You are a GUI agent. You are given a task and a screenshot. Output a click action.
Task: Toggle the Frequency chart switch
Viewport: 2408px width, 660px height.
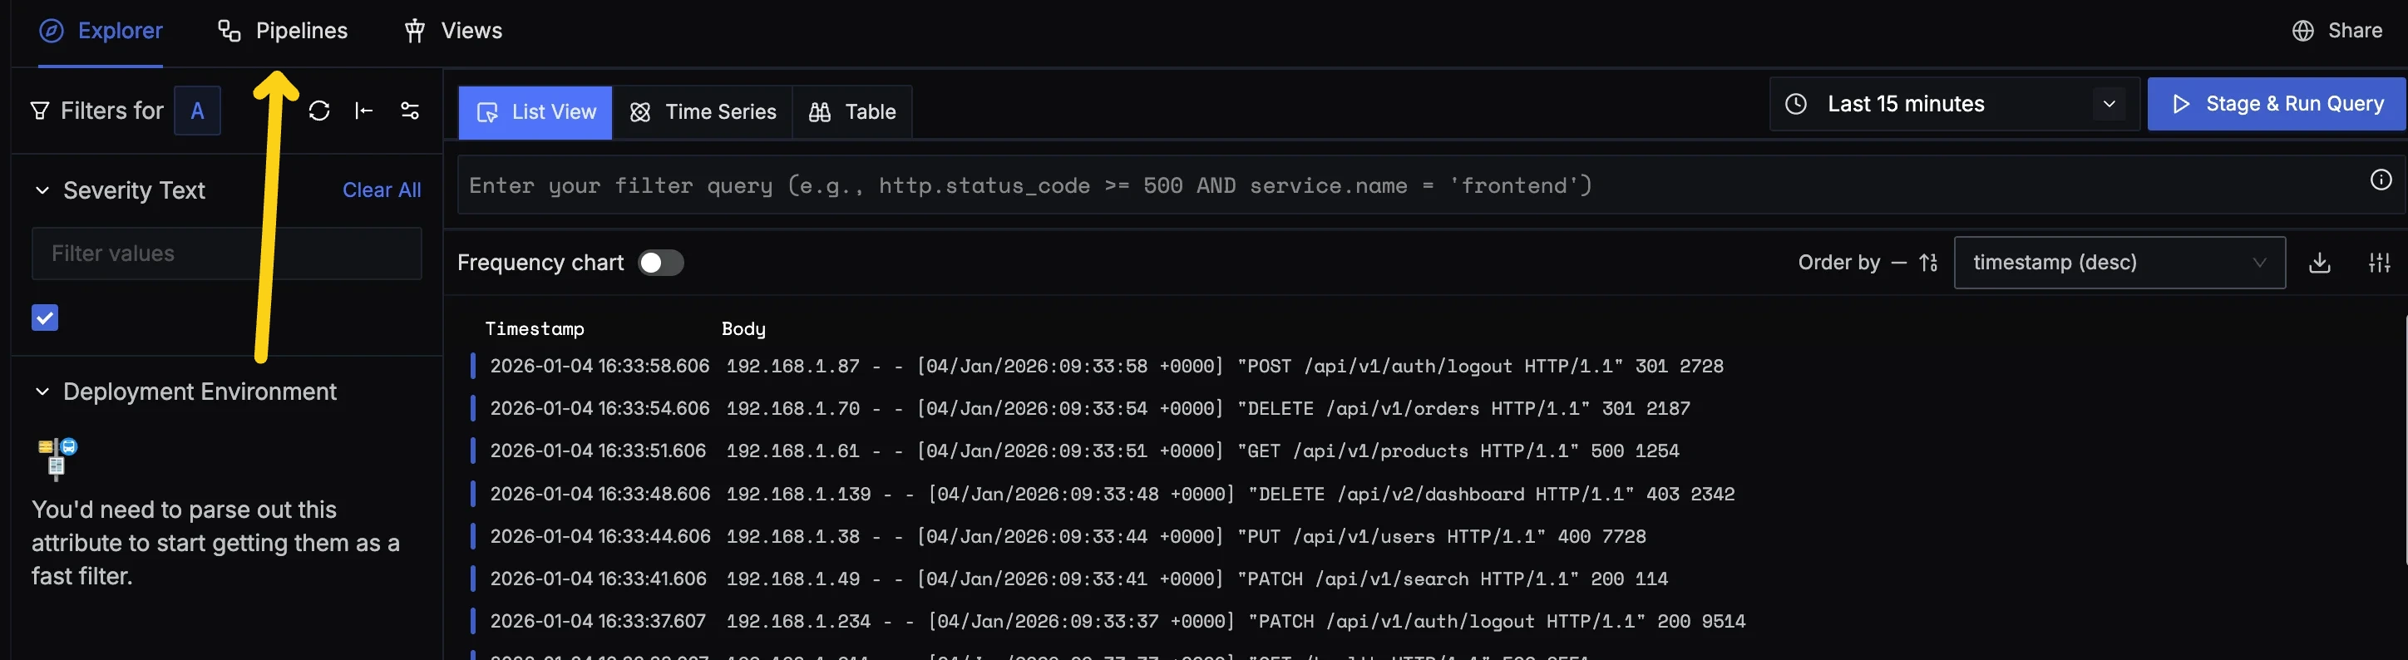[660, 263]
